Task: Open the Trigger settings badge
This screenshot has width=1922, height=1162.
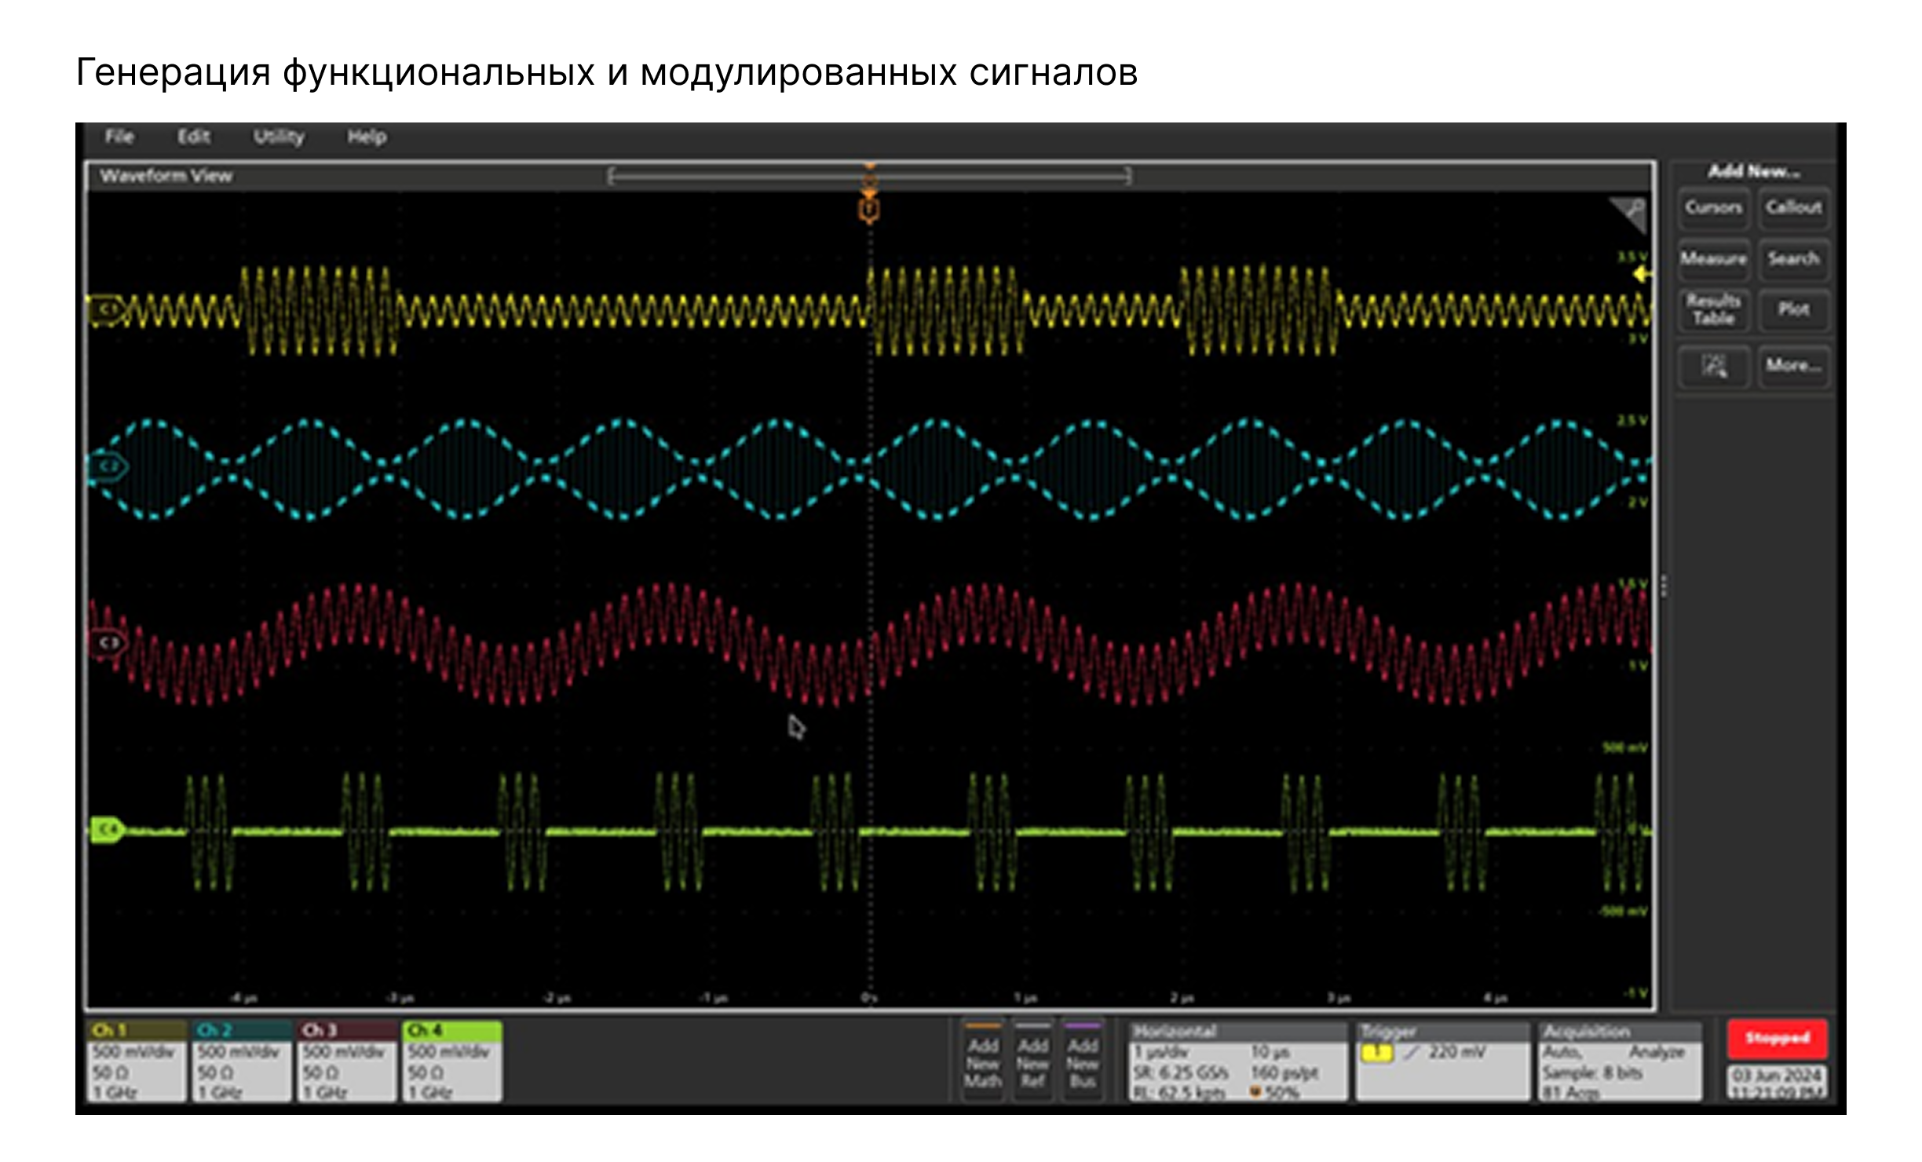Action: (x=1443, y=1062)
